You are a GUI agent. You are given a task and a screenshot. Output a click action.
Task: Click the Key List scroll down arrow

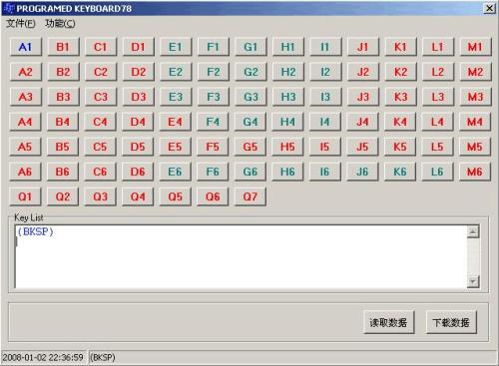(x=473, y=282)
